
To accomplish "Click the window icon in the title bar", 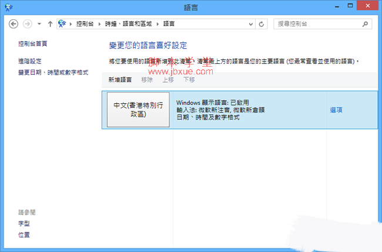I will [9, 7].
